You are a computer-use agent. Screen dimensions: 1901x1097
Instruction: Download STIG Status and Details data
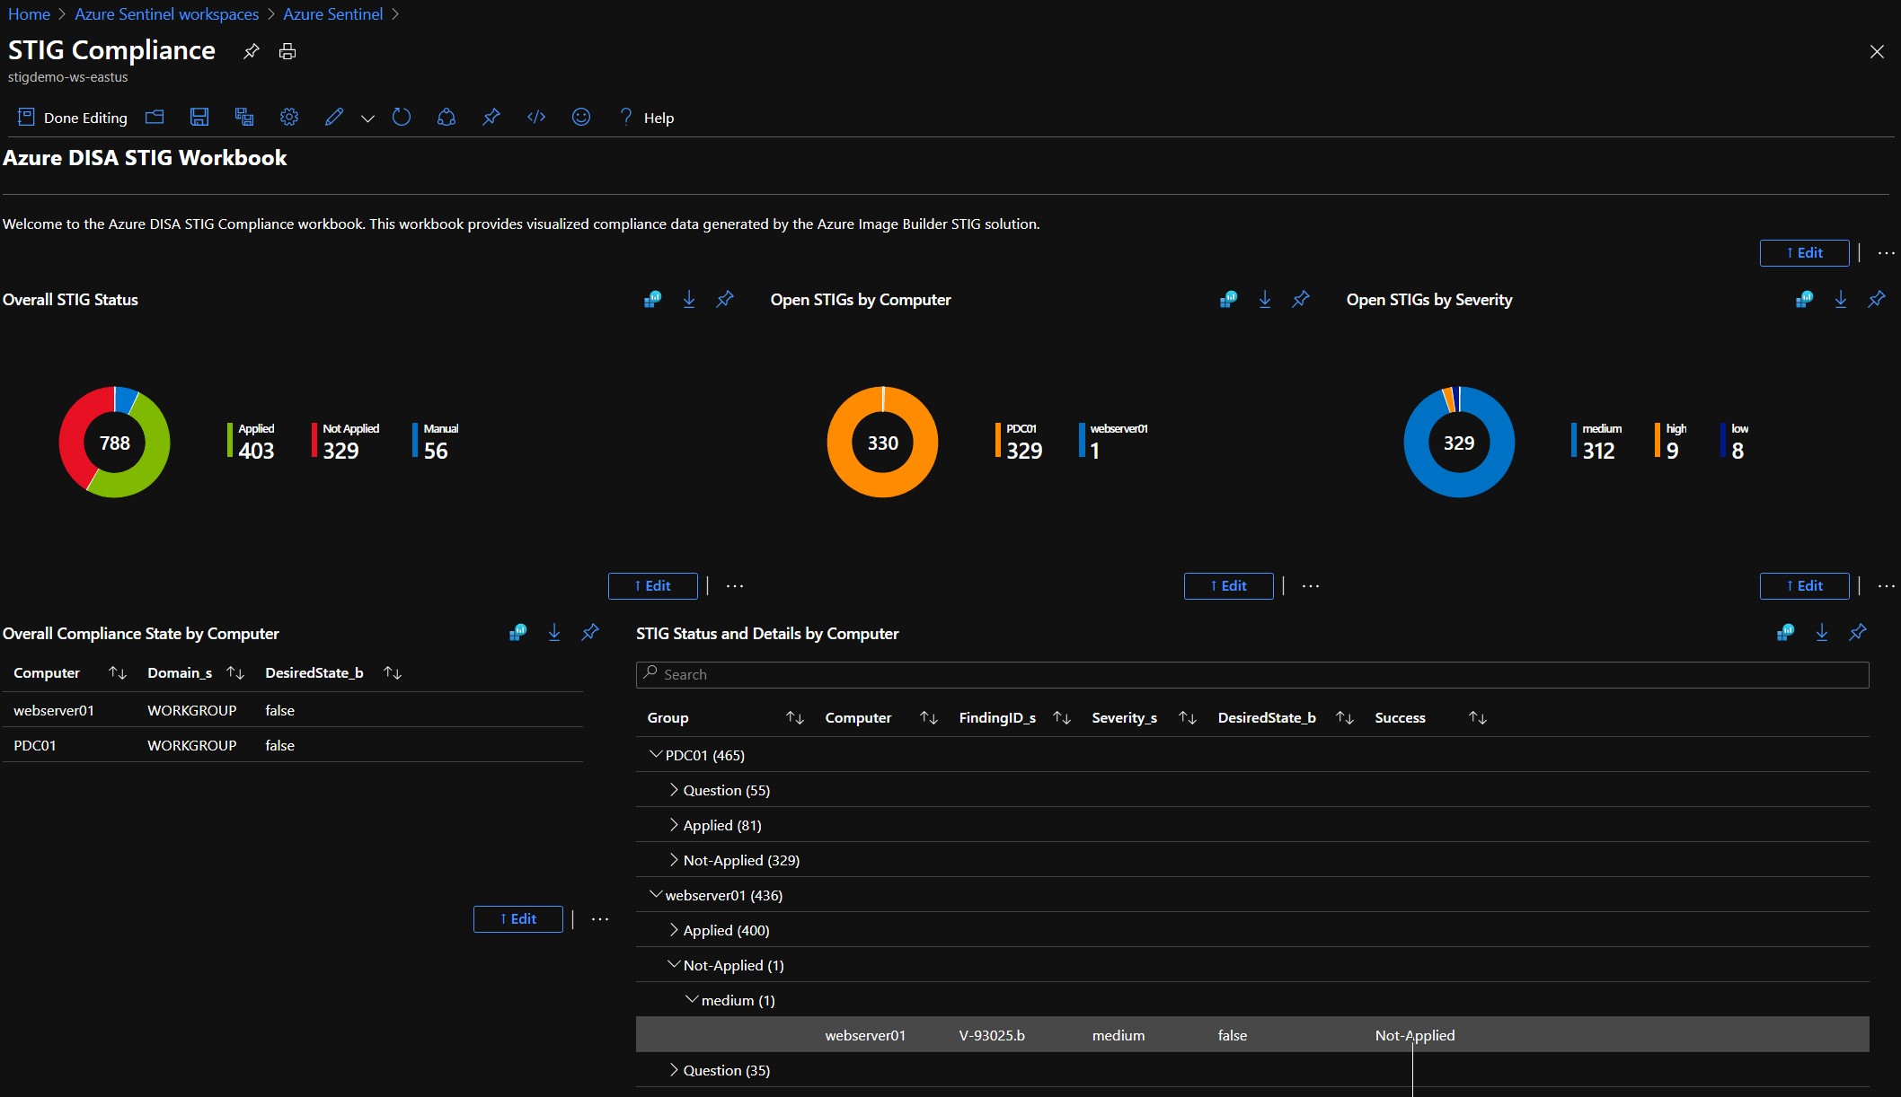tap(1822, 632)
